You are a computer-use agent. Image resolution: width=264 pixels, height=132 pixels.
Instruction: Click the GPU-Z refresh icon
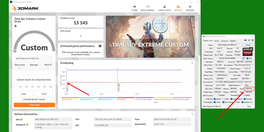[x=249, y=41]
